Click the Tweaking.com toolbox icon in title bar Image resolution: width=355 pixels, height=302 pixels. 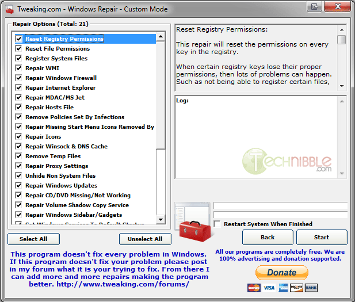coord(9,9)
